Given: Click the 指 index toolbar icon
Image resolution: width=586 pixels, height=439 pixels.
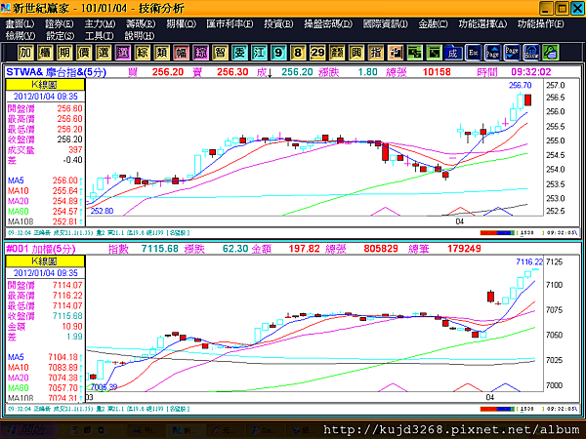Looking at the screenshot, I should coord(376,53).
